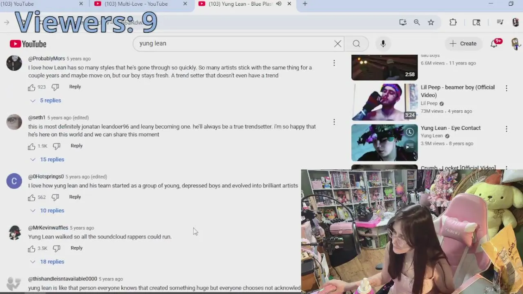Mute the Yung Lean tab audio icon

(279, 4)
